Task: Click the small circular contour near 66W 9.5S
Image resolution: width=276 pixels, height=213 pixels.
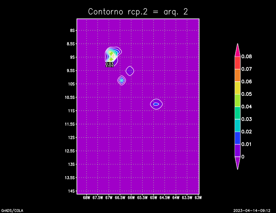Action: tap(129, 71)
